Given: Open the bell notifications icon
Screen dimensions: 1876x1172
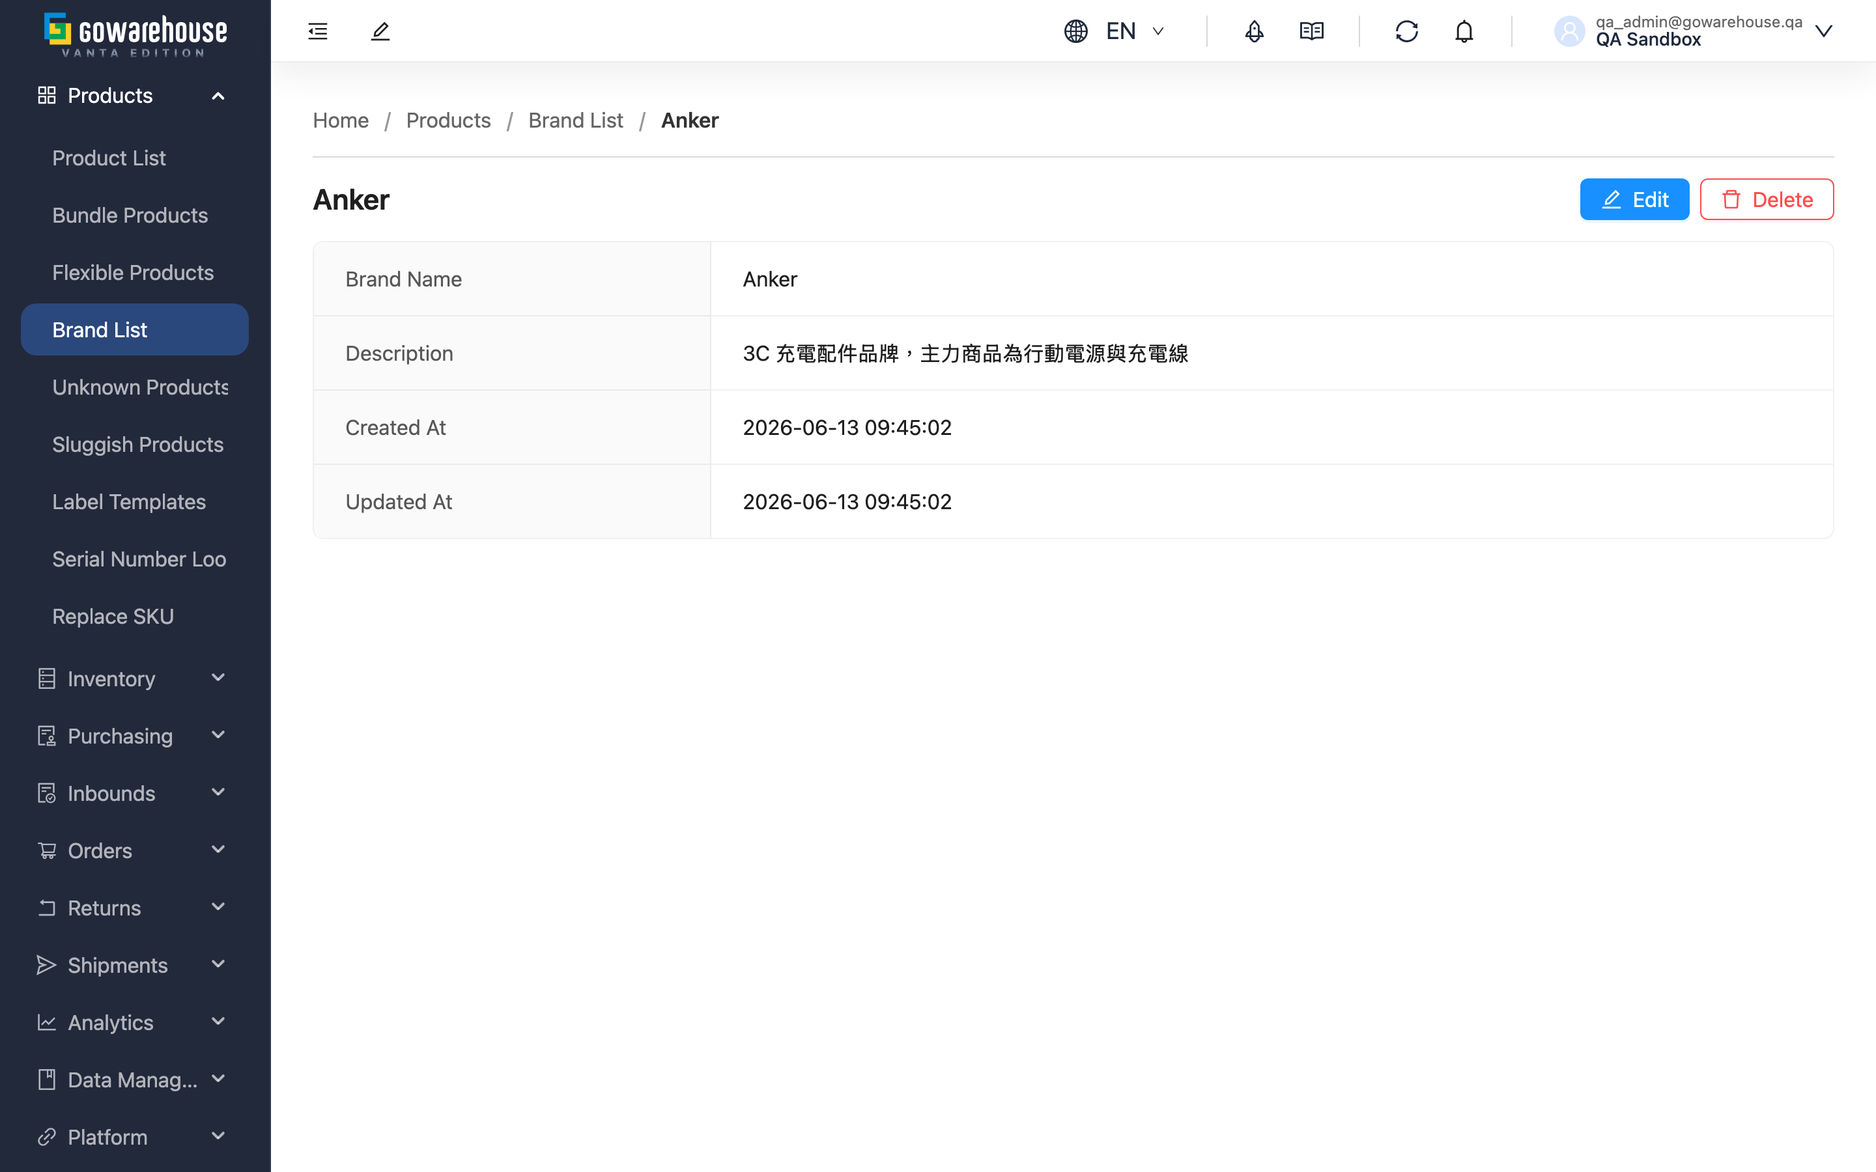Looking at the screenshot, I should point(1464,31).
